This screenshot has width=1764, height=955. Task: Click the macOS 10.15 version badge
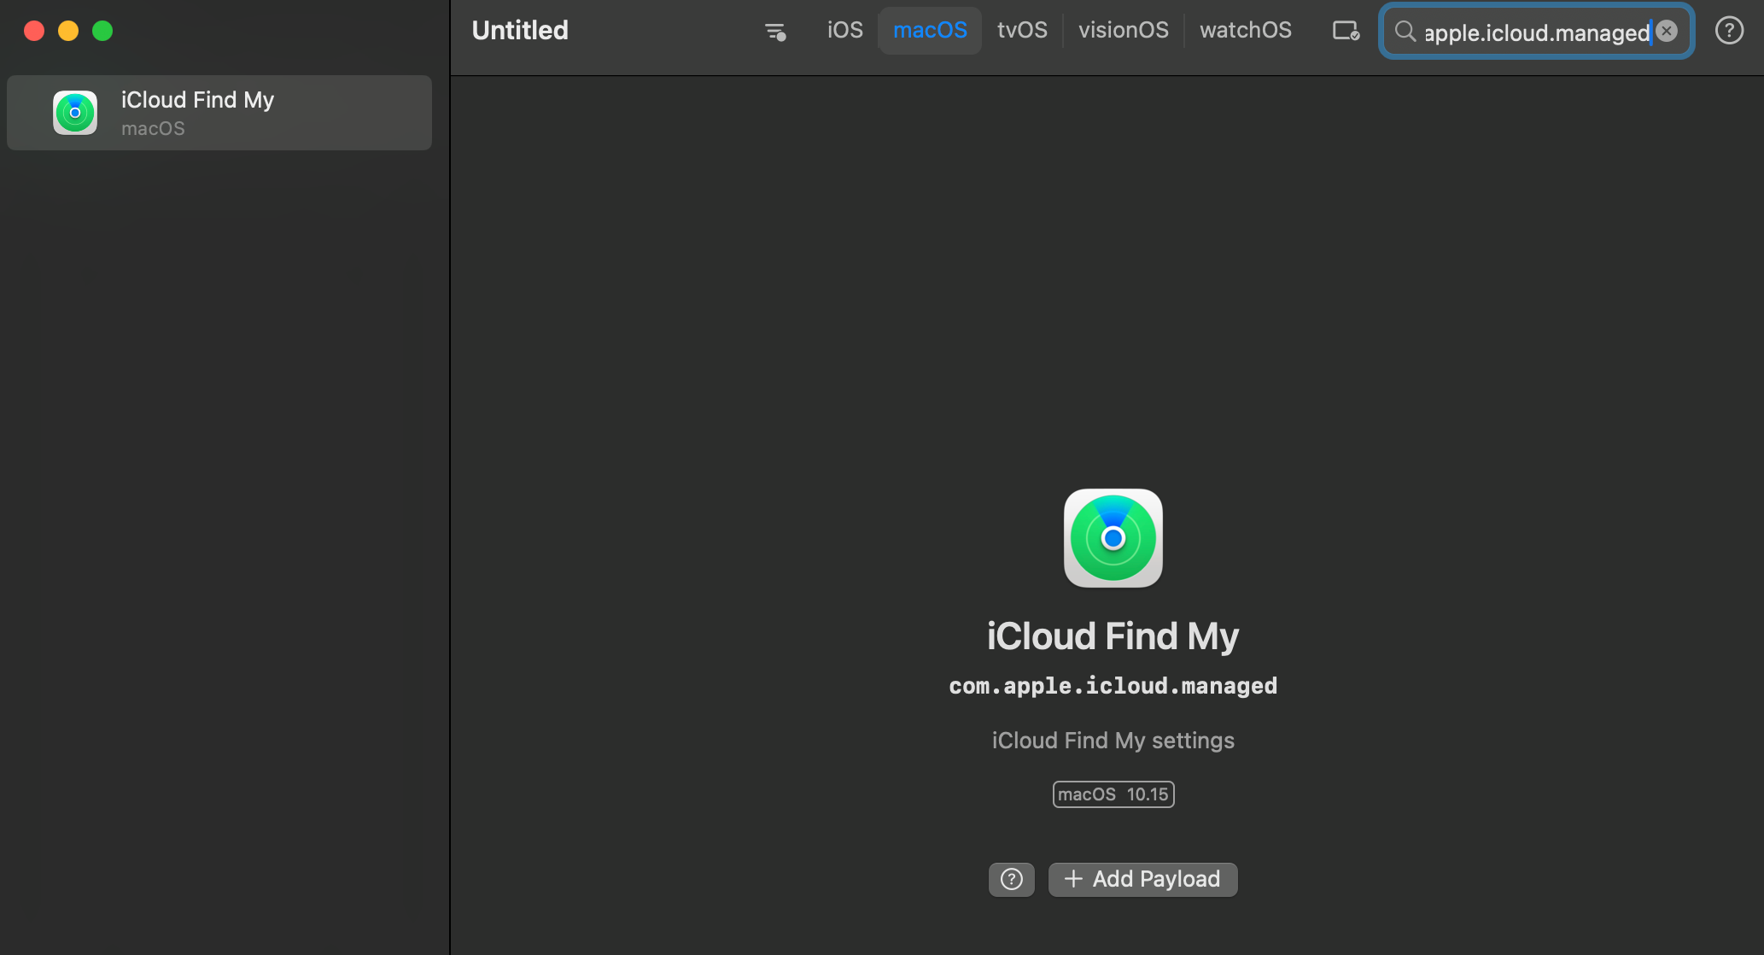[x=1113, y=794]
